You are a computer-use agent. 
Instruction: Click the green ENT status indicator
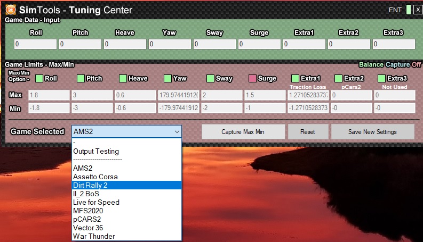point(409,10)
